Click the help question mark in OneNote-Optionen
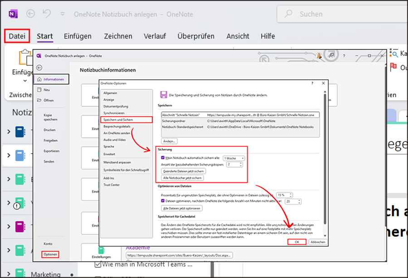Viewport: 408px width, 278px height. click(x=312, y=83)
